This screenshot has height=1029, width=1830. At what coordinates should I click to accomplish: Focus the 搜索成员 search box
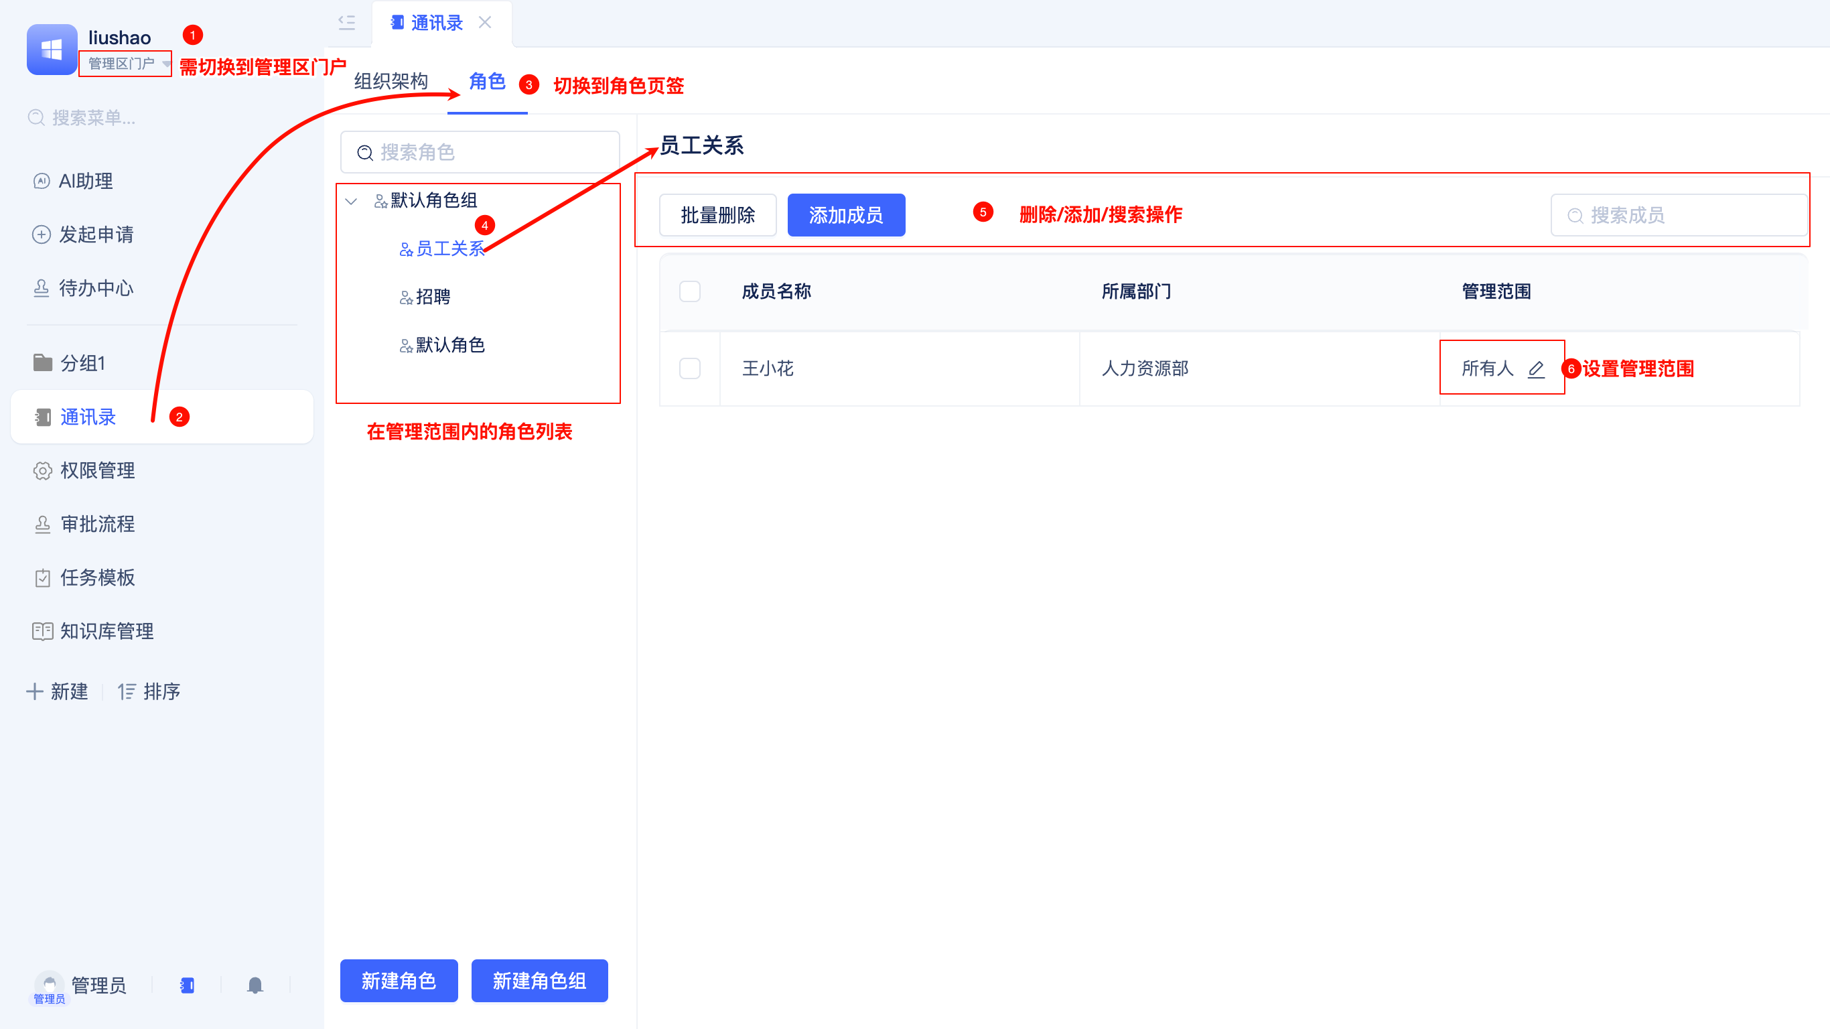pos(1679,214)
